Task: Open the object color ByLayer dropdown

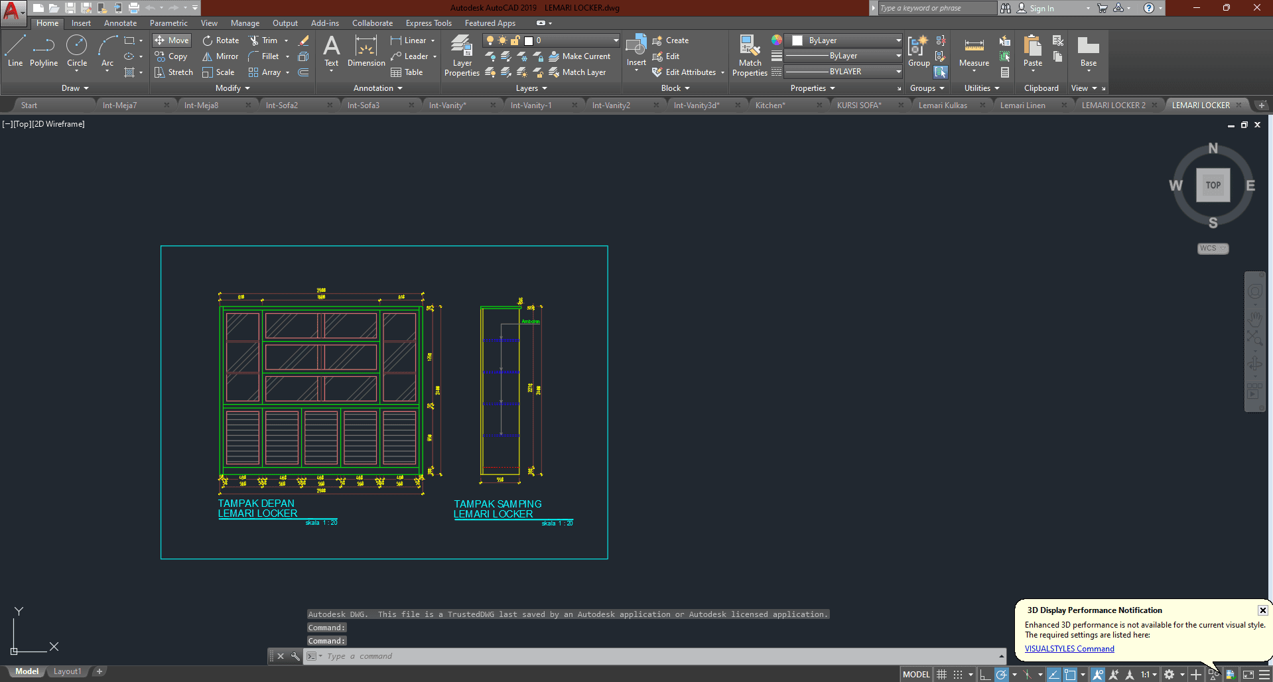Action: click(x=842, y=40)
